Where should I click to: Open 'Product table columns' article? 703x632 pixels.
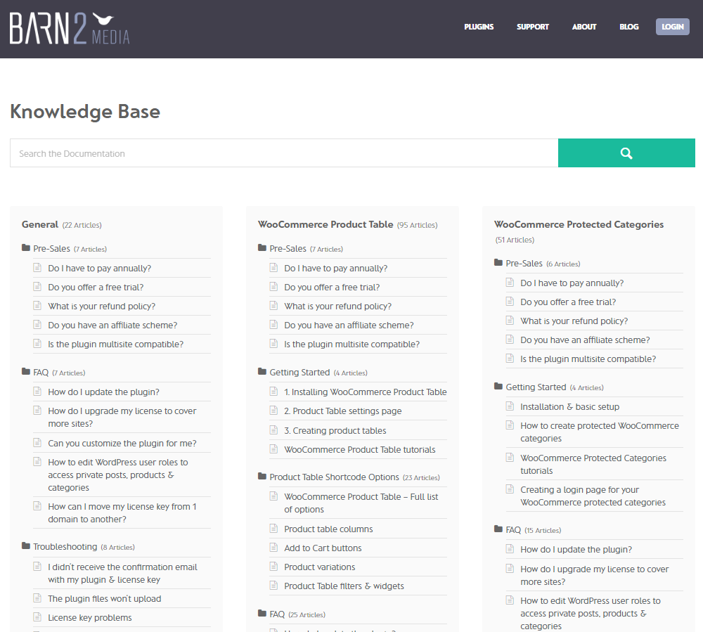point(328,529)
